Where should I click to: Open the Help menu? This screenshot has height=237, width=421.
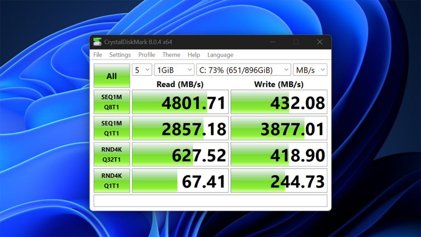(194, 55)
